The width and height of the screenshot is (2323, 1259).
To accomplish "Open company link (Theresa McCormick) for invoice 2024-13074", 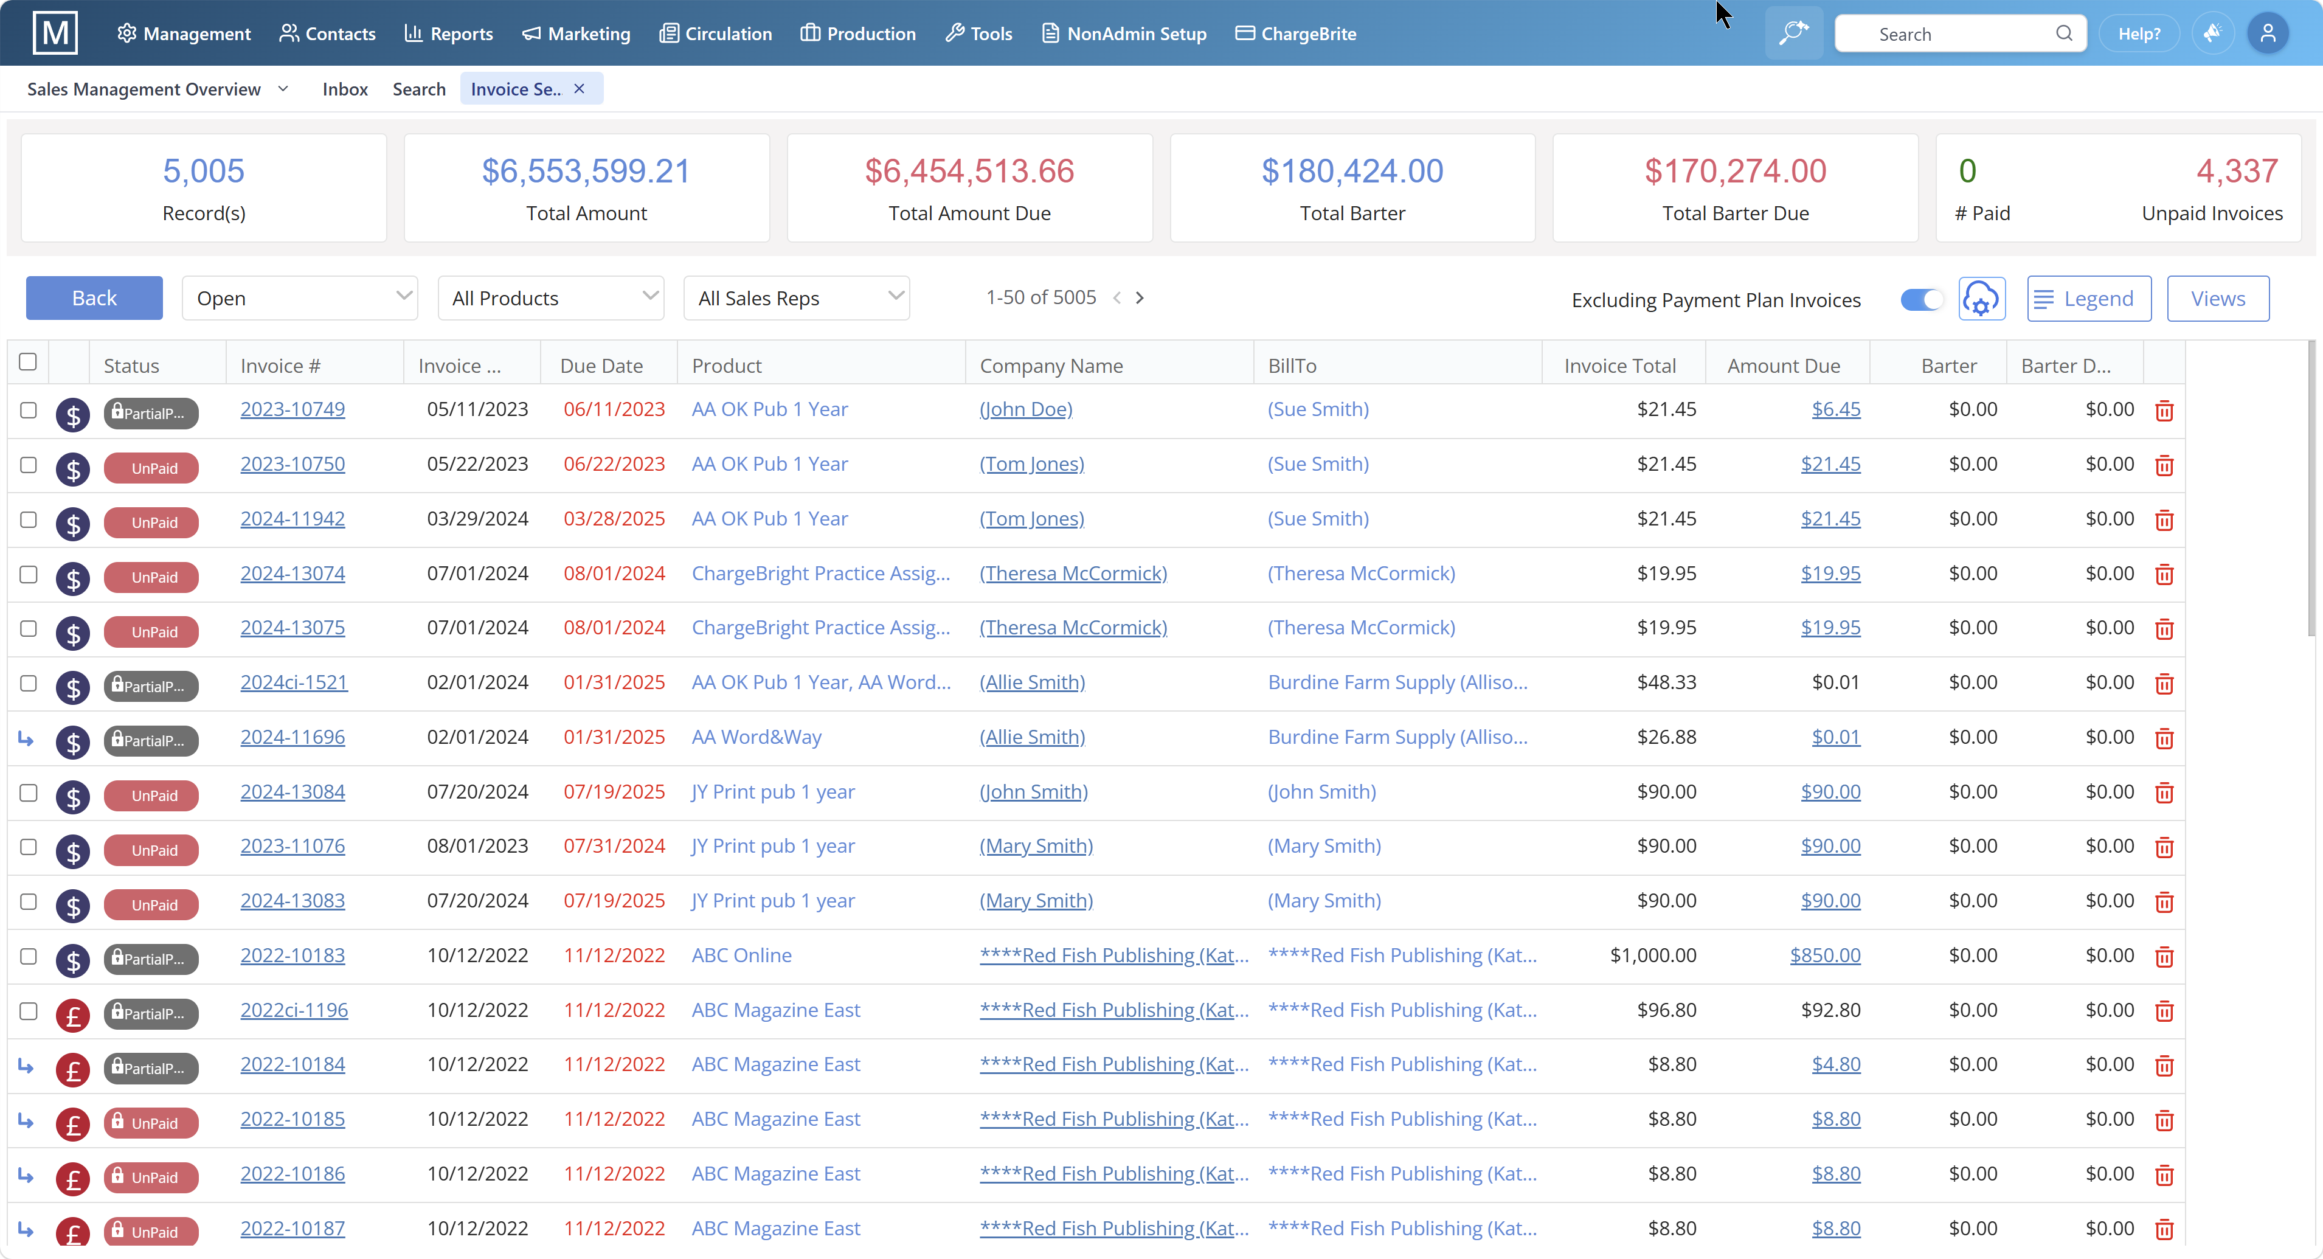I will click(1073, 573).
